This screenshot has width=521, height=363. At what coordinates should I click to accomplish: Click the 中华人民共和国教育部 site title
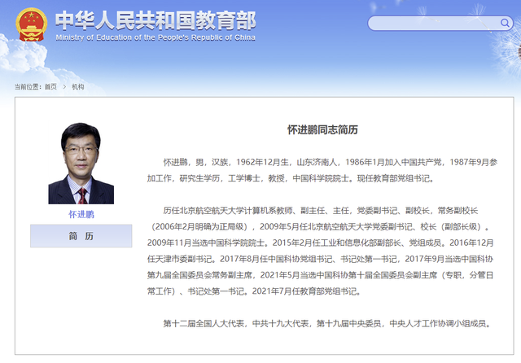(x=155, y=20)
